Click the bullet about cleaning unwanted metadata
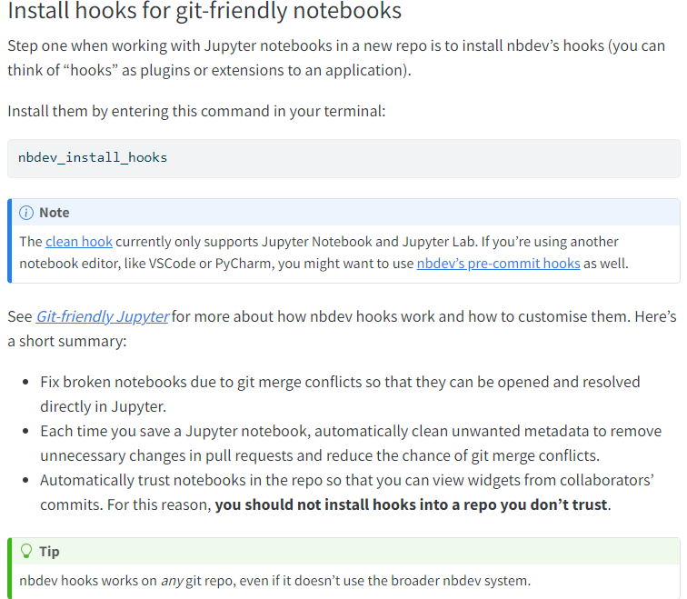 [351, 443]
